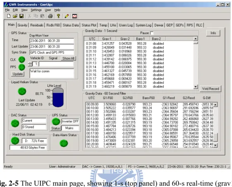The width and height of the screenshot is (232, 187).
Task: Switch to the Gravity tab
Action: click(x=22, y=25)
